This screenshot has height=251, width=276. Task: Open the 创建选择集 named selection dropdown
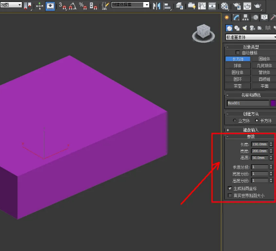130,5
